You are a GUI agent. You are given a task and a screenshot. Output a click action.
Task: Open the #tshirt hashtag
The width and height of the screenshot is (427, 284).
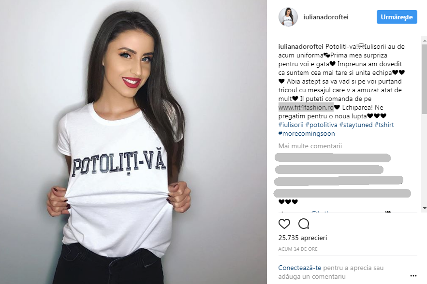[384, 125]
